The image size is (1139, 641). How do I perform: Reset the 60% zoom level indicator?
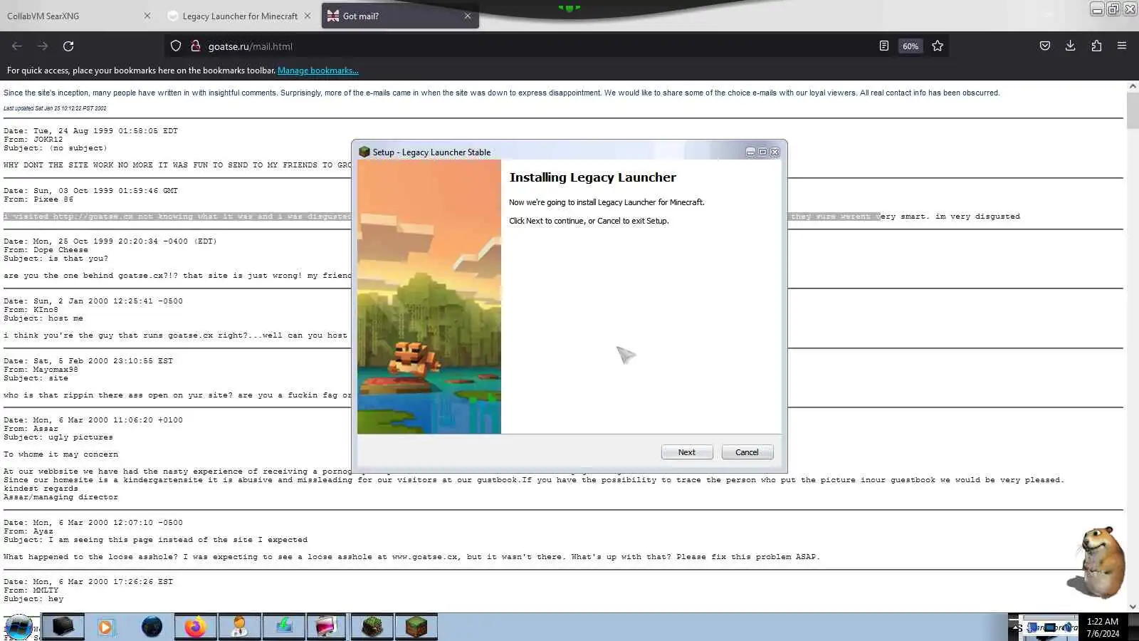tap(910, 46)
